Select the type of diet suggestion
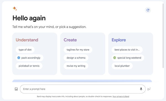Image resolution: width=166 pixels, height=101 pixels. (25, 50)
